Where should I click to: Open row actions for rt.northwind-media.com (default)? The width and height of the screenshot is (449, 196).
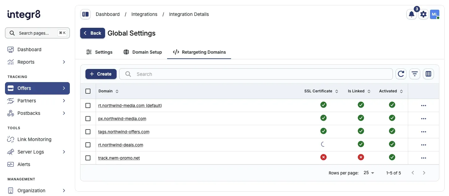coord(423,105)
